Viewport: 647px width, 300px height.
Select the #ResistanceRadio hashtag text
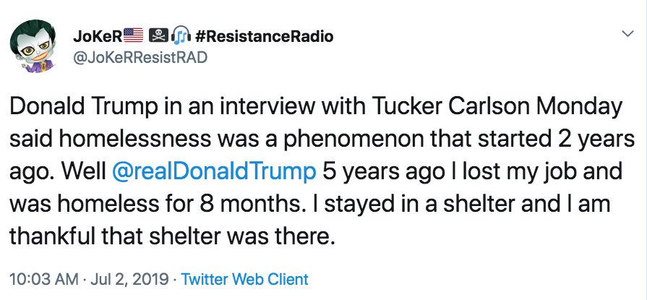pyautogui.click(x=263, y=36)
